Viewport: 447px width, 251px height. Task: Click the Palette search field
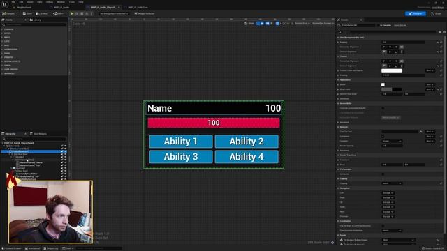[x=34, y=25]
